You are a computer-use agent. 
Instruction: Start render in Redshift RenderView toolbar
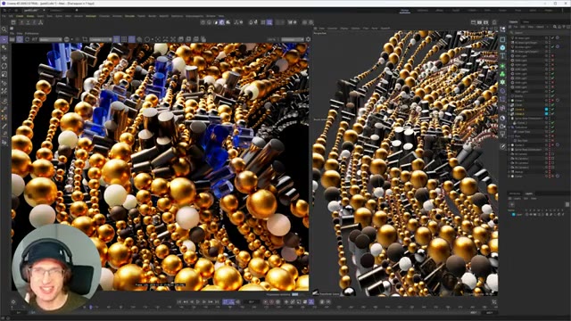click(12, 39)
